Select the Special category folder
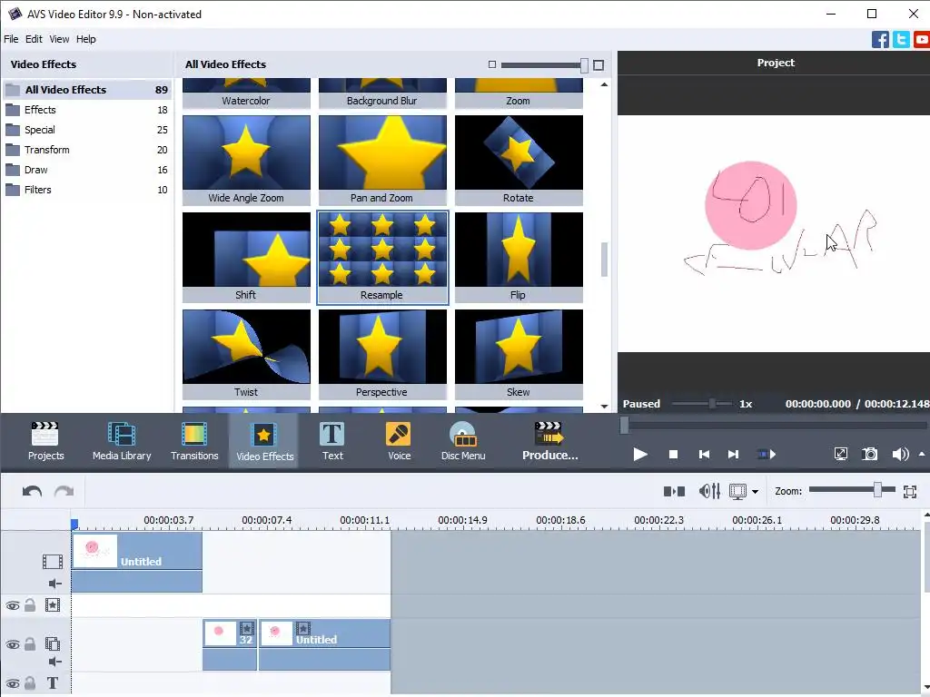The image size is (930, 697). [87, 130]
